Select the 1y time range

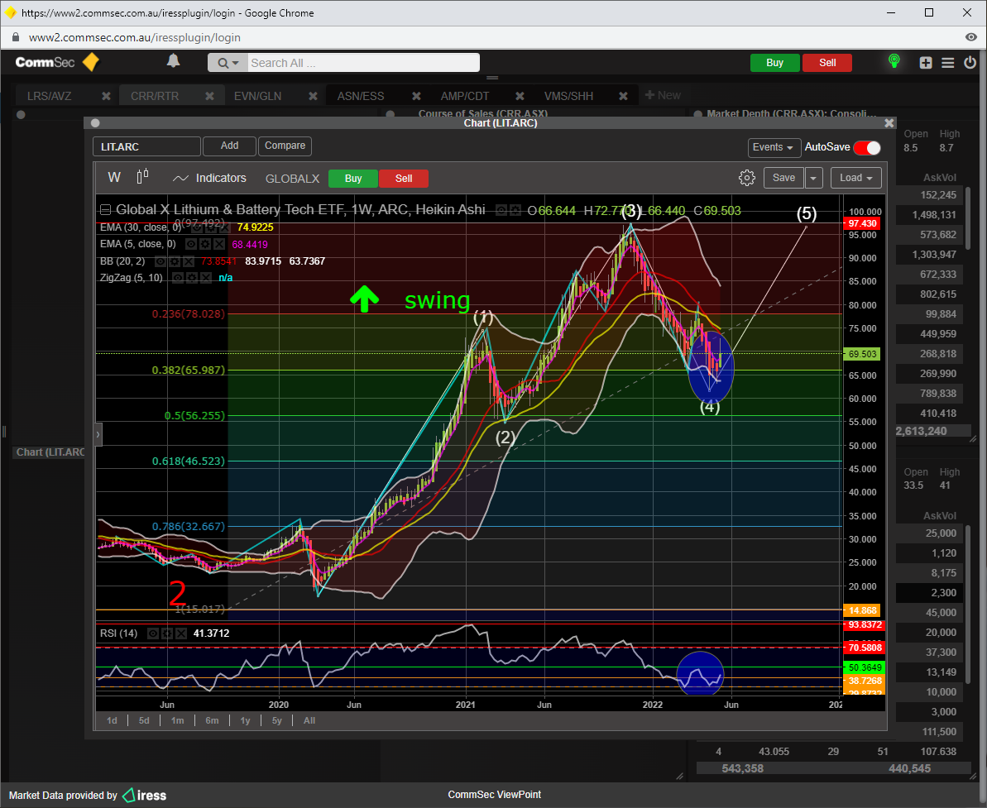tap(246, 720)
